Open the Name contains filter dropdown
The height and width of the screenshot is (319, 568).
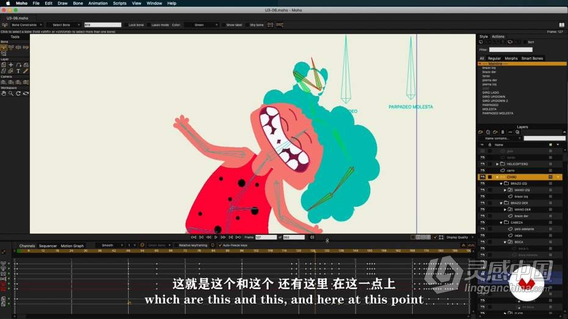500,138
